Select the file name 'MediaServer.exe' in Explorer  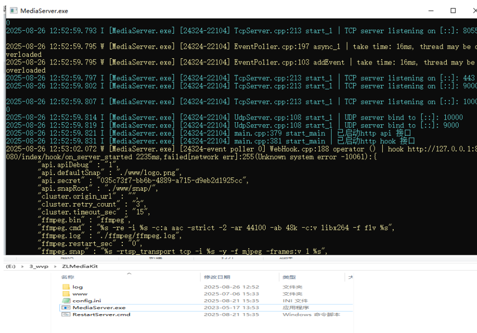tap(99, 307)
